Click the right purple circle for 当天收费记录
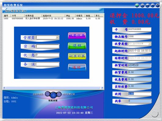The height and width of the screenshot is (121, 162). pyautogui.click(x=59, y=94)
